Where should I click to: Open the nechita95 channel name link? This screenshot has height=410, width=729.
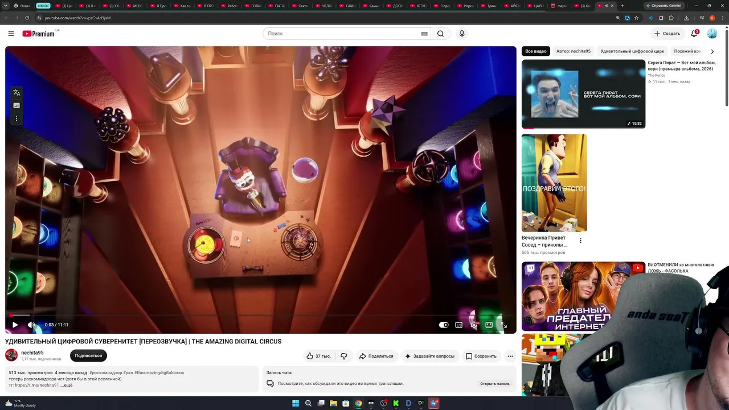pyautogui.click(x=32, y=353)
